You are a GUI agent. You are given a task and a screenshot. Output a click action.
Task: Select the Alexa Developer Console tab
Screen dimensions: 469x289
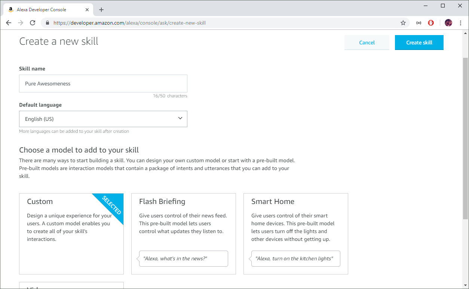(x=49, y=10)
